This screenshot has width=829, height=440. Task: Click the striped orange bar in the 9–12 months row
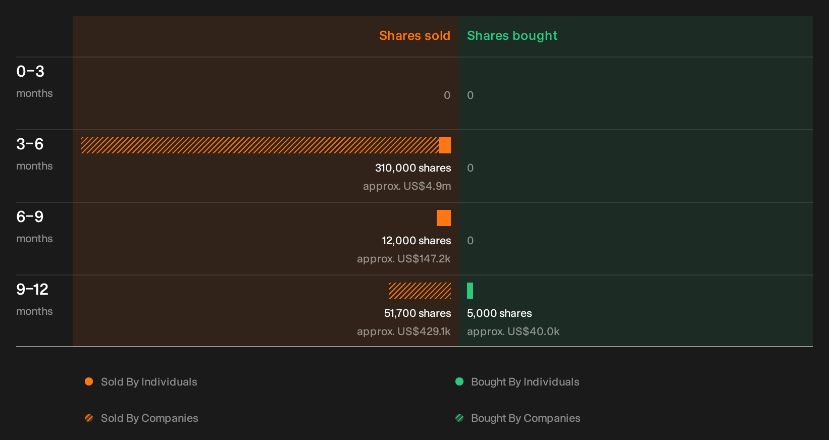pos(420,291)
